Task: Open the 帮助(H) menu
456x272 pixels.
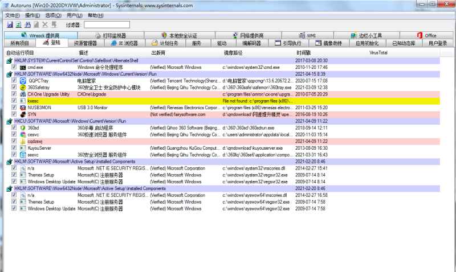Action: [x=96, y=15]
